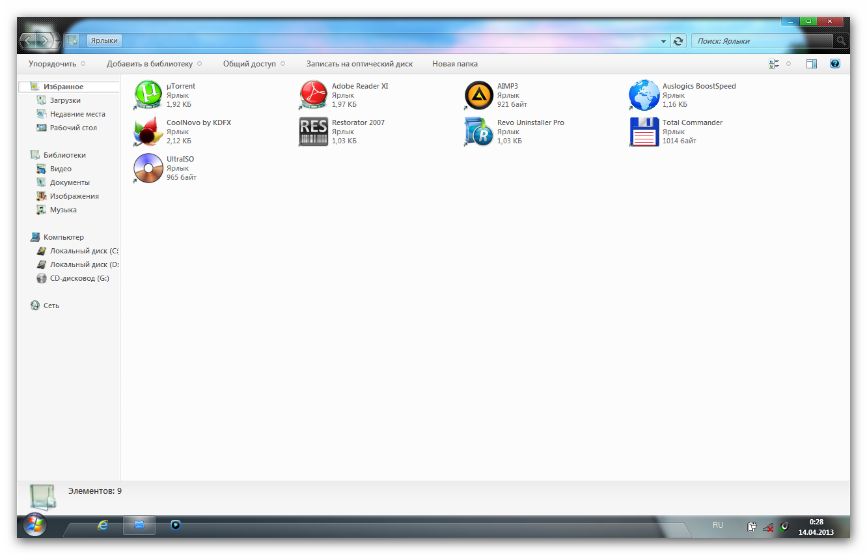Toggle the preview pane button
Viewport: 867px width, 555px height.
coord(811,64)
